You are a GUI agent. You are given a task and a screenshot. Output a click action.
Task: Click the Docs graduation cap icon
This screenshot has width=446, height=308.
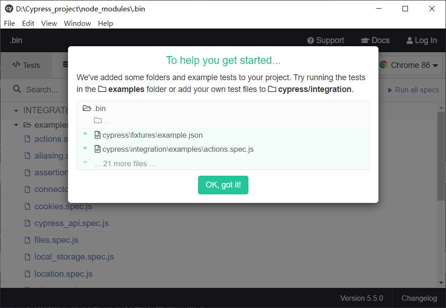[365, 41]
